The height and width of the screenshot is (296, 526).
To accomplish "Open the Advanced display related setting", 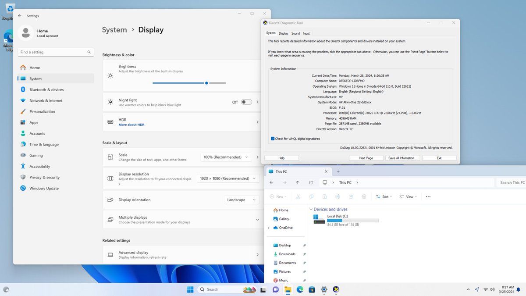I will coord(182,254).
